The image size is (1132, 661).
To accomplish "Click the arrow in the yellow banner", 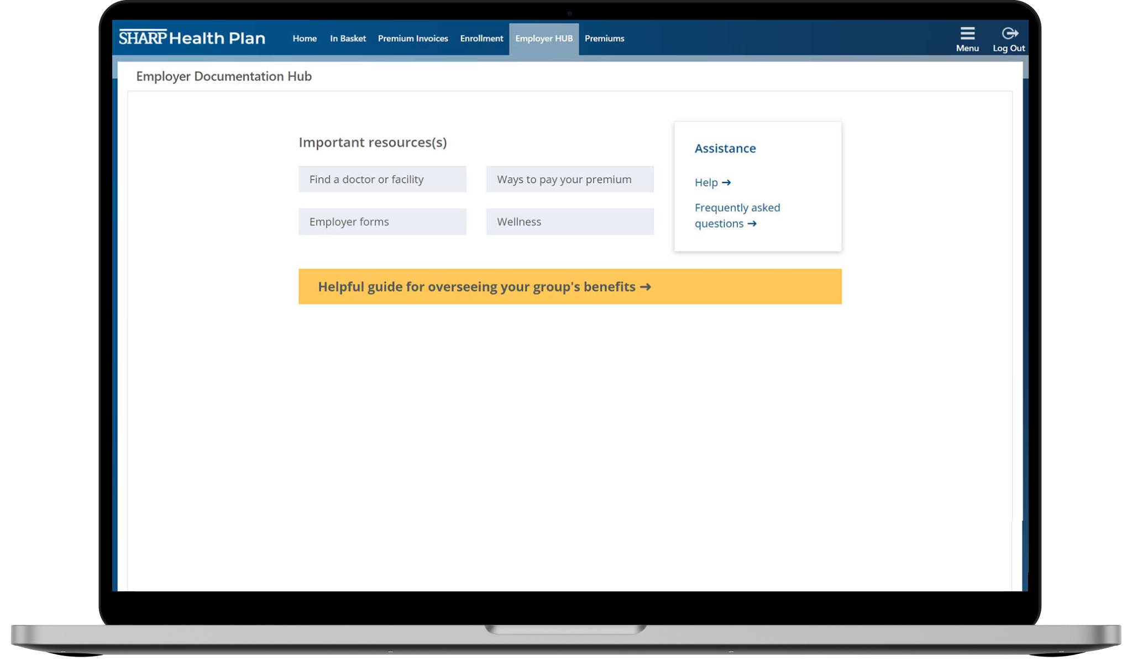I will click(x=645, y=287).
